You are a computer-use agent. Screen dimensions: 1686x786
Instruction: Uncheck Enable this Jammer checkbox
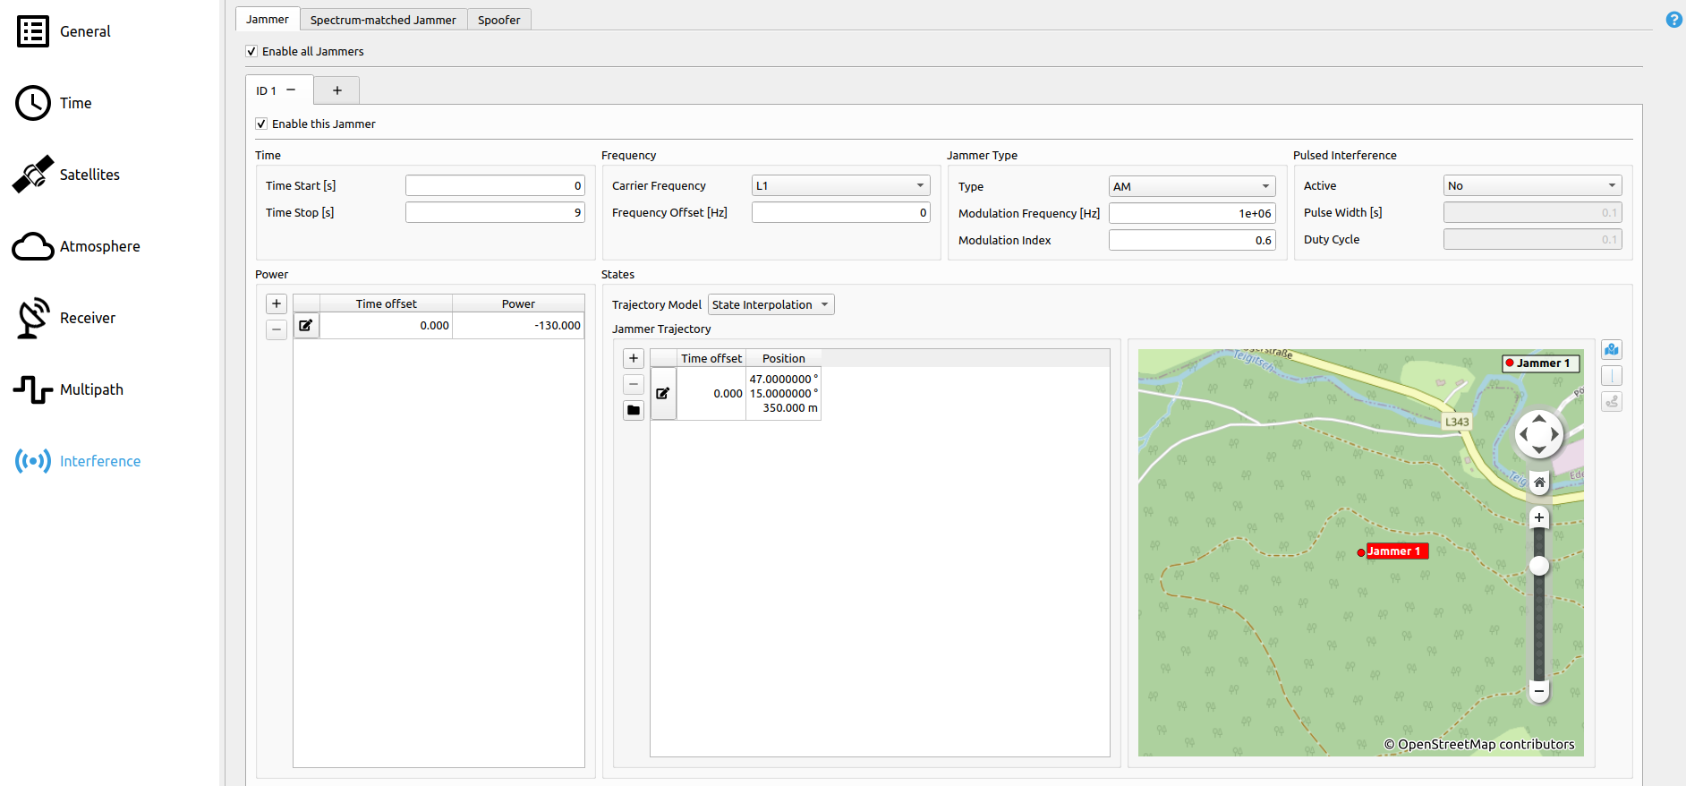tap(261, 124)
